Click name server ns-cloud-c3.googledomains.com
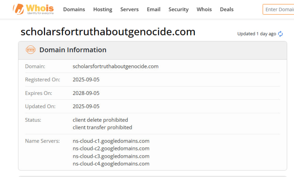 [111, 156]
